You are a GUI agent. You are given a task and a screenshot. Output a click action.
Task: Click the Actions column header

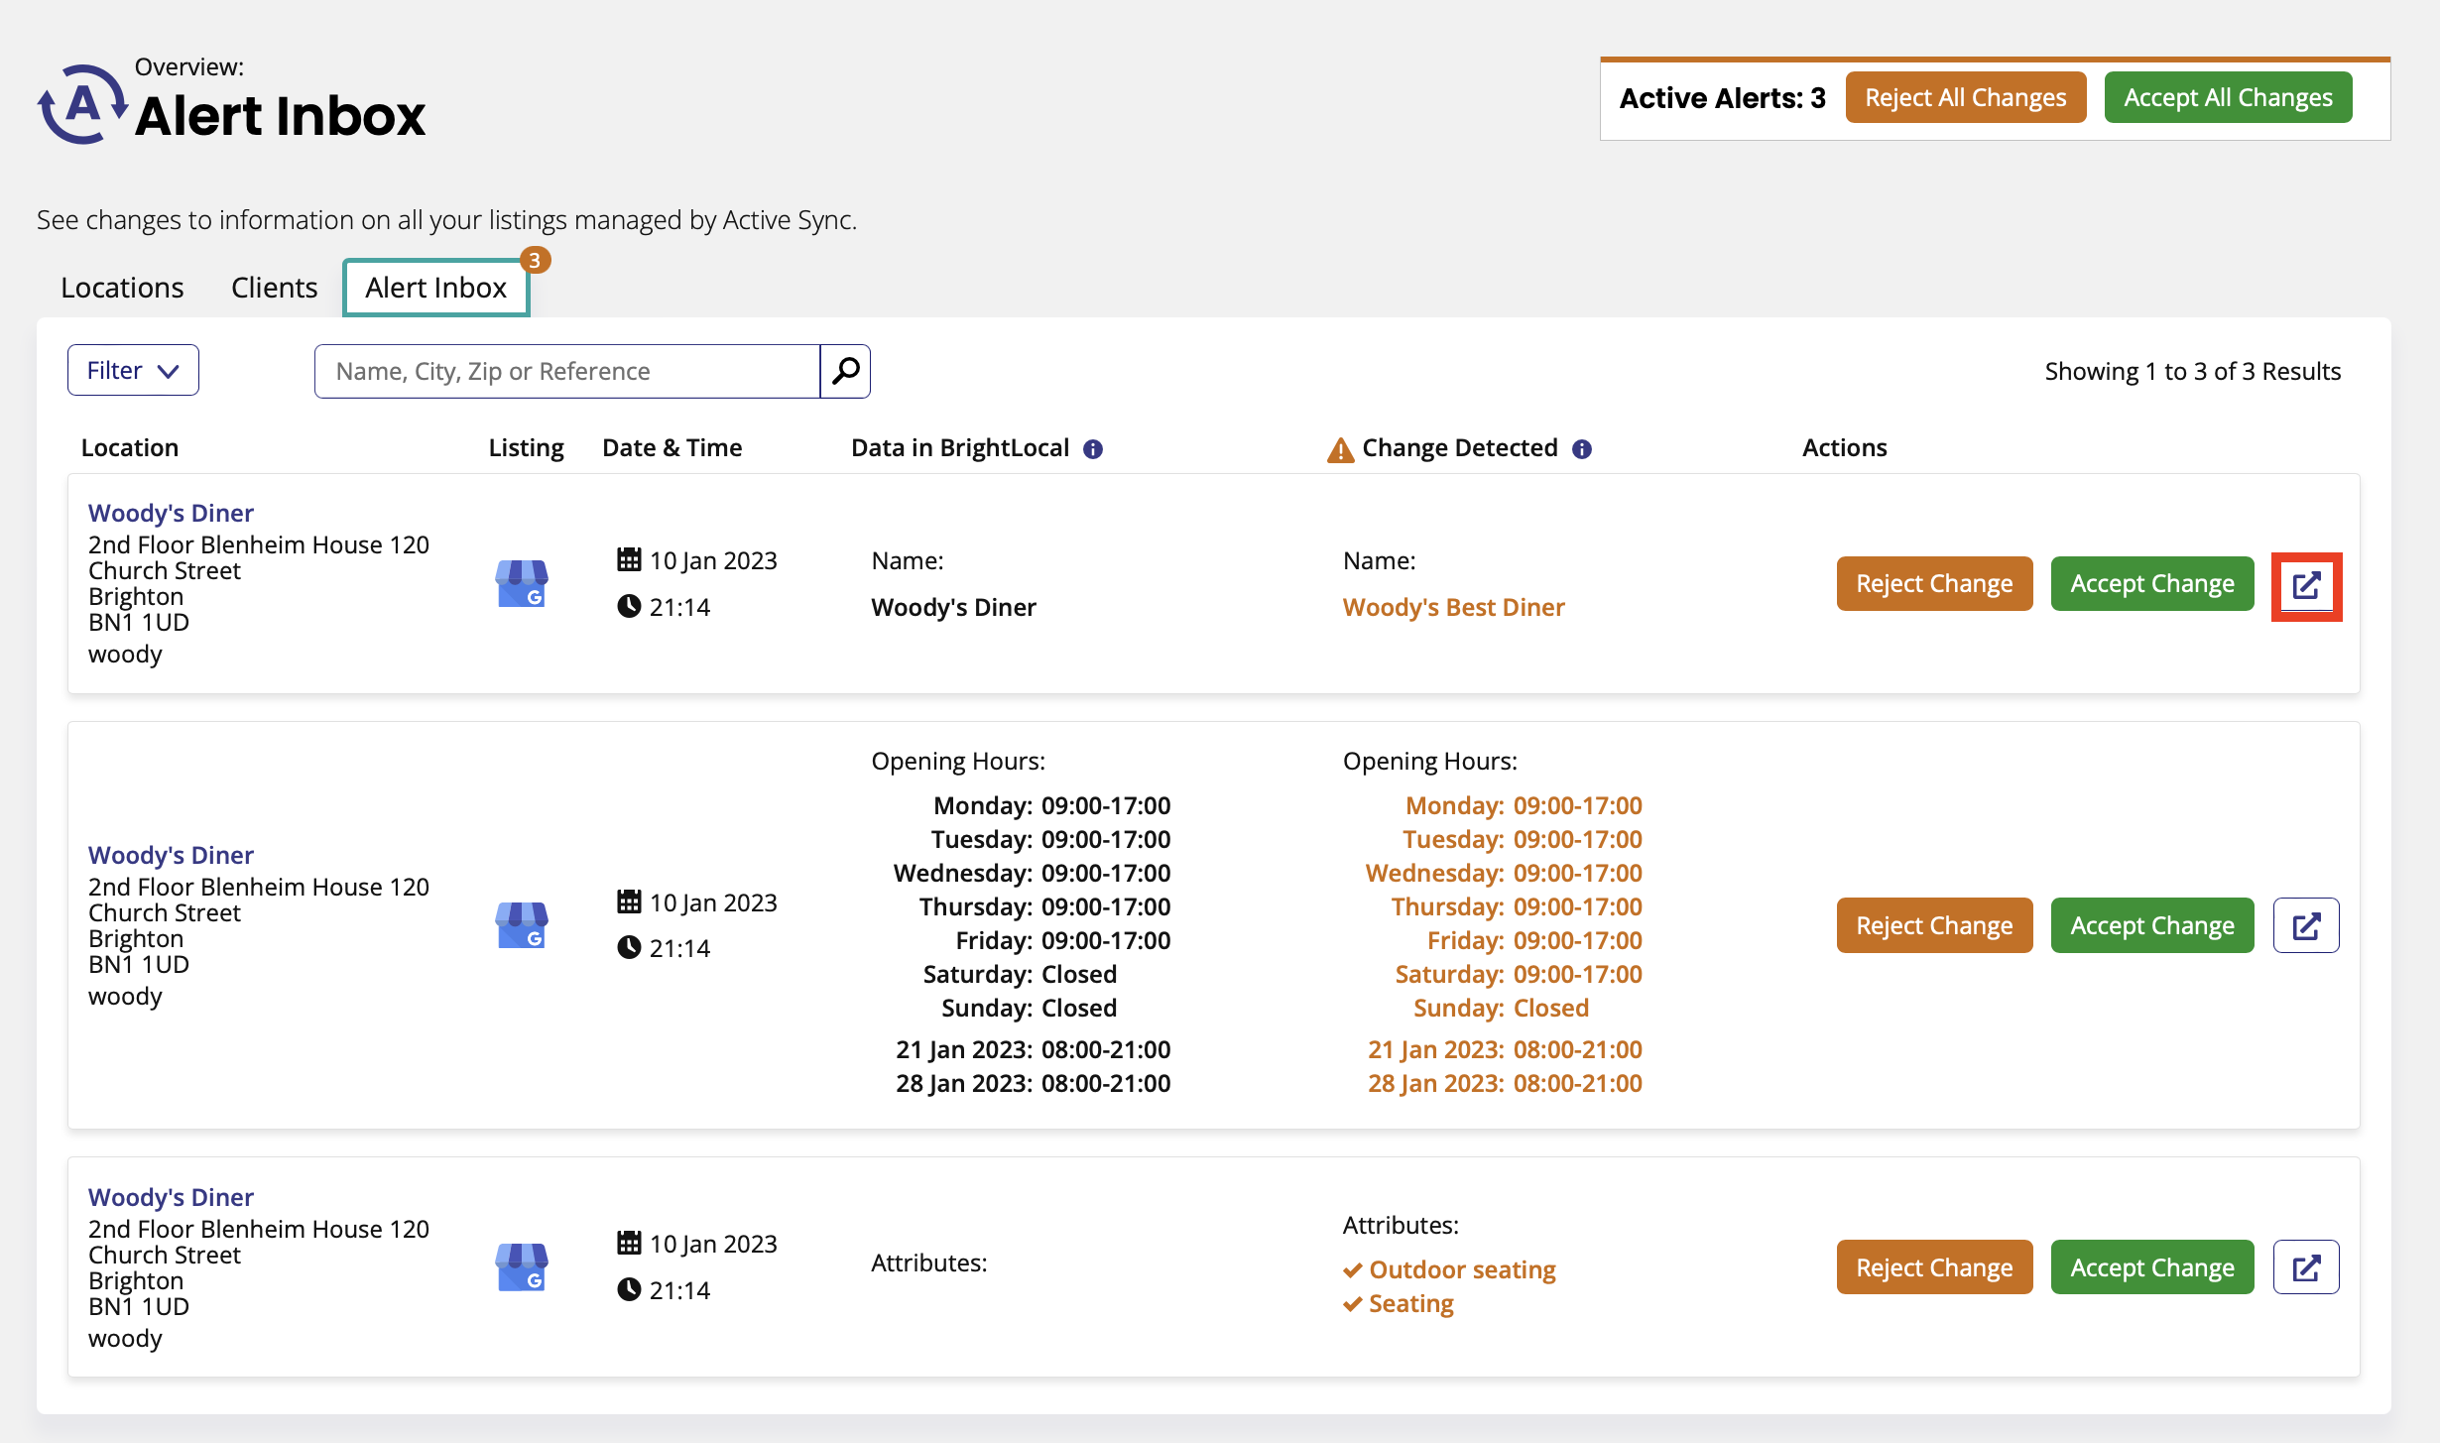pyautogui.click(x=1844, y=447)
